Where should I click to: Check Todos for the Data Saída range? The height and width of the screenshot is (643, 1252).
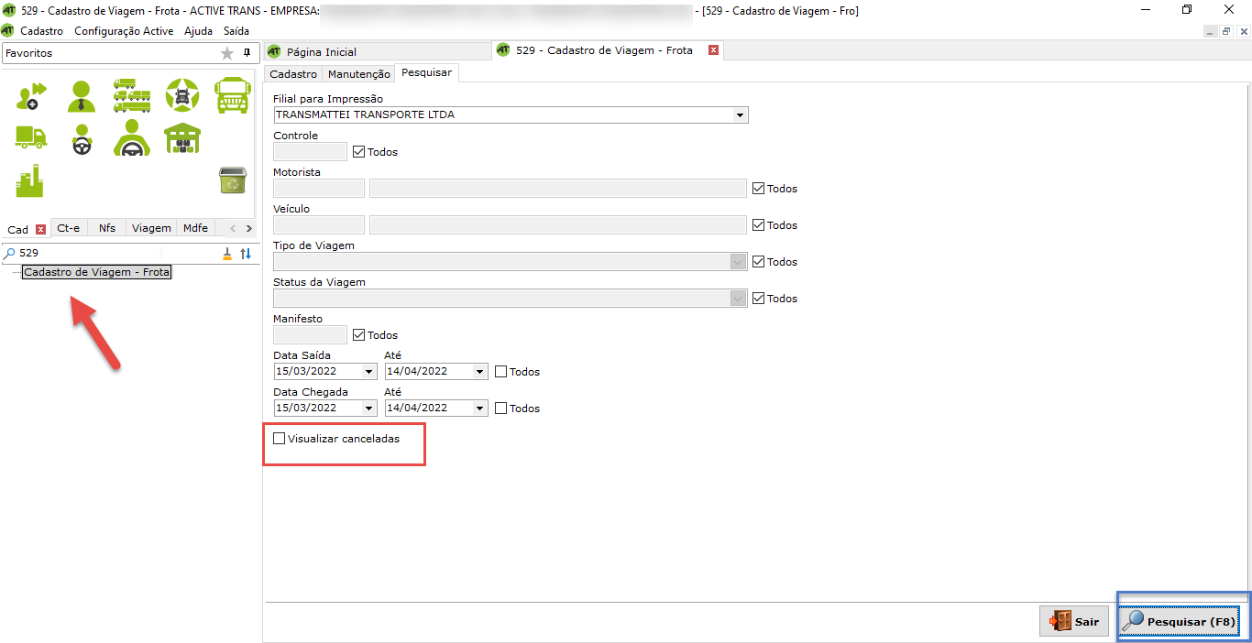click(x=501, y=372)
